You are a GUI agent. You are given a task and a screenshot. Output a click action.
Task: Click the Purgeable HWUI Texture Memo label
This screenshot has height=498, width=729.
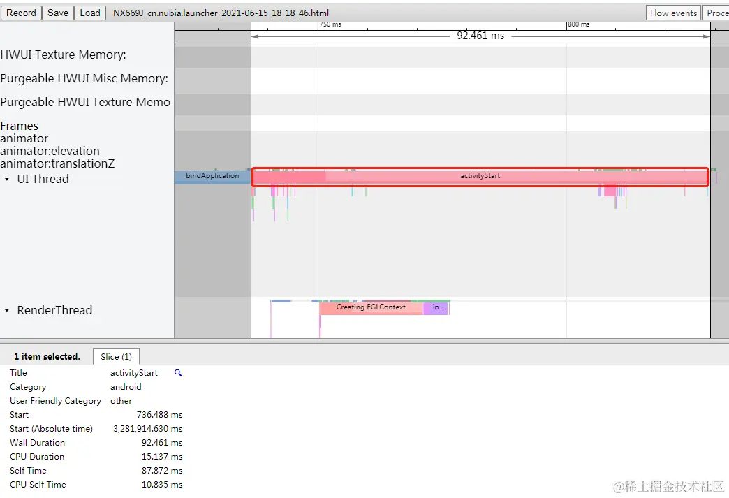[86, 102]
